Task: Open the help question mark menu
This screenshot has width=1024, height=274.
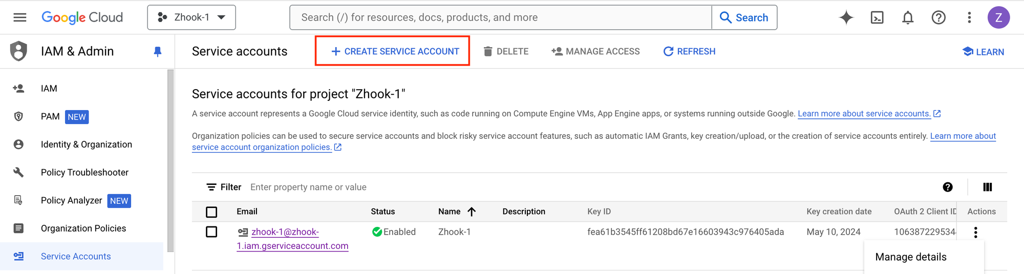Action: [x=938, y=17]
